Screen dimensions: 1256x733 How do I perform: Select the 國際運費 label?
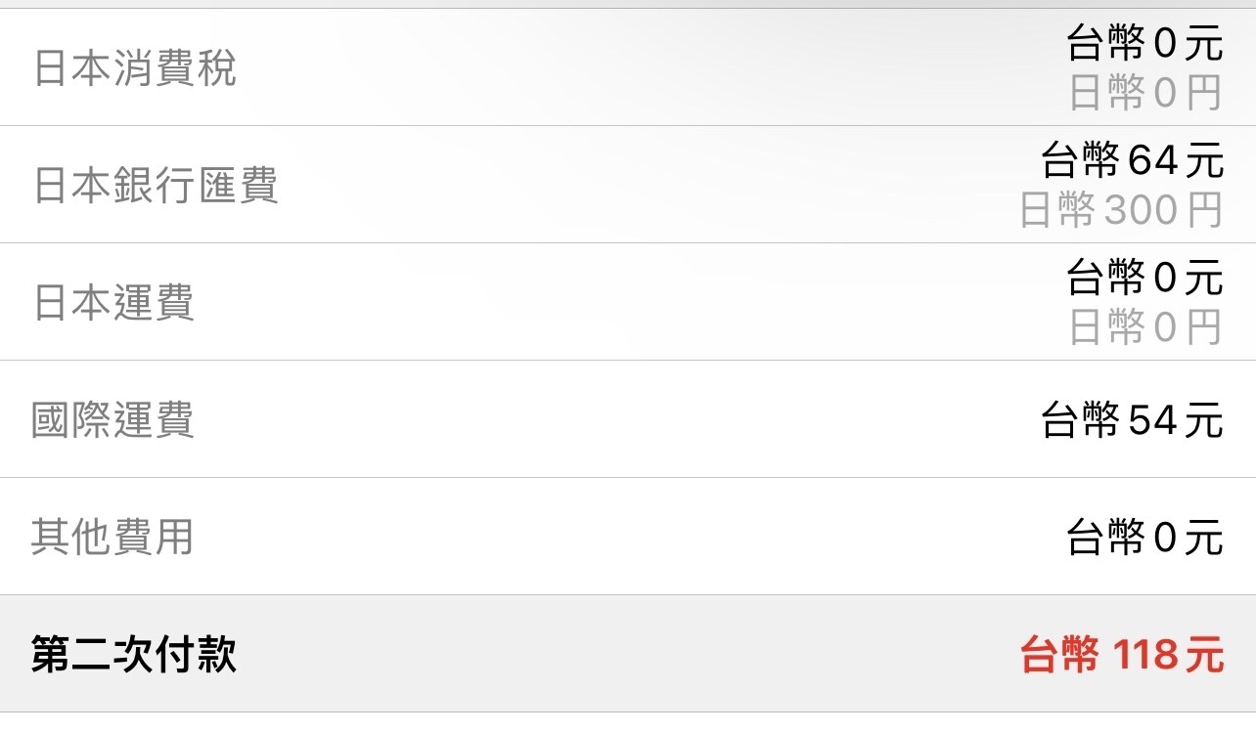113,420
